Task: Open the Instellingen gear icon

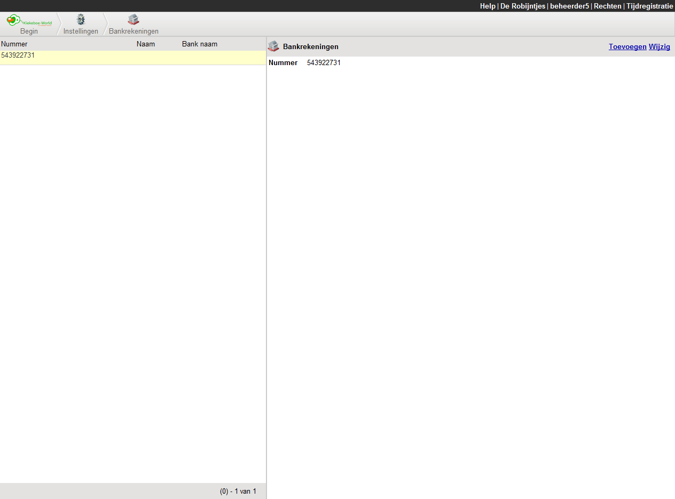Action: click(81, 20)
